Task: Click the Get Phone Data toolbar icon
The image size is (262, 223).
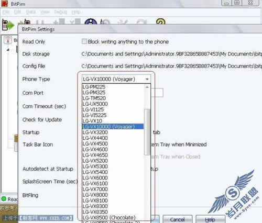Action: [8, 25]
